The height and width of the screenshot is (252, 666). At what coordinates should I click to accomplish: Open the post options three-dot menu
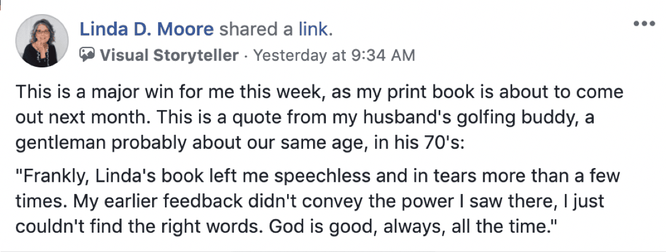(x=644, y=24)
